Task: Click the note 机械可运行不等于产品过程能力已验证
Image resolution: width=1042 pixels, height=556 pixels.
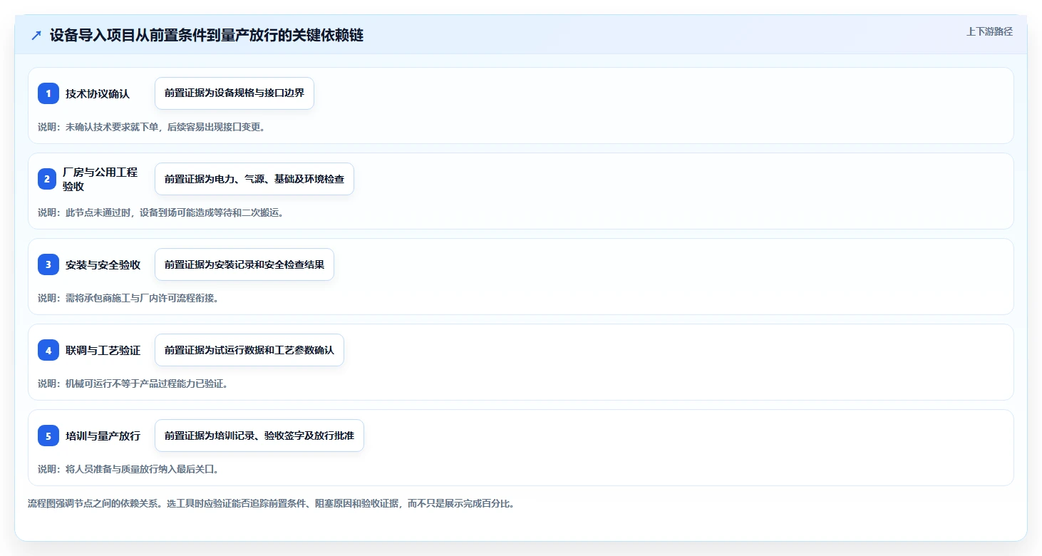Action: (133, 383)
